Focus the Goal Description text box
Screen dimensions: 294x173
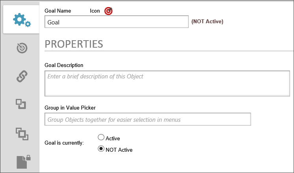167,84
